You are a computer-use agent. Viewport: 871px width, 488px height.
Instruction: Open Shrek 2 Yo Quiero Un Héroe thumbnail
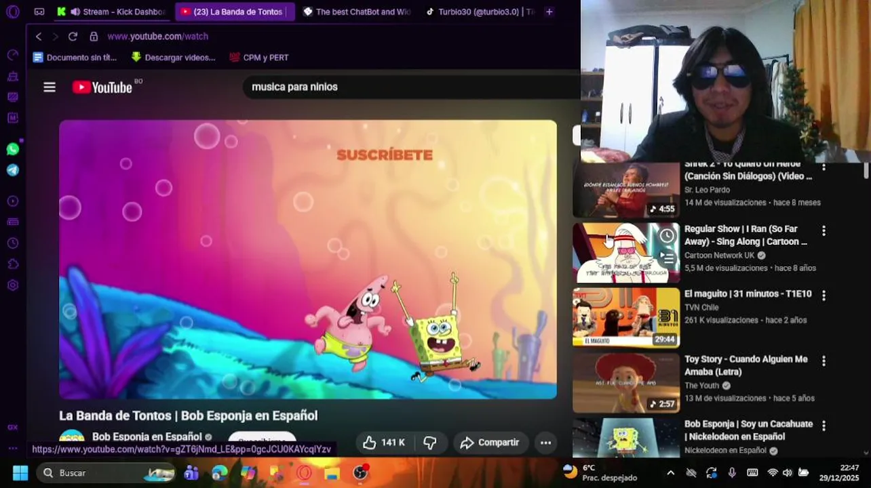coord(626,190)
